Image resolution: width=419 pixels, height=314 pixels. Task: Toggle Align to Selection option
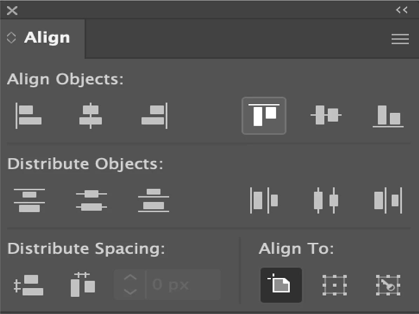point(334,285)
